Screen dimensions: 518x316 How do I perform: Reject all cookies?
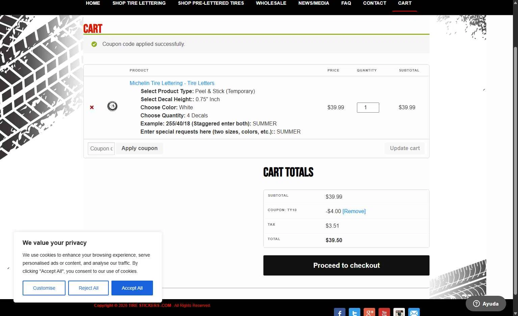point(88,288)
